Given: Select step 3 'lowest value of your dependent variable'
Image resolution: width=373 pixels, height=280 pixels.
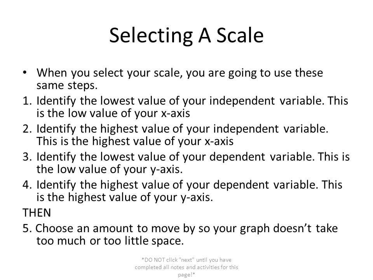Looking at the screenshot, I should (193, 157).
